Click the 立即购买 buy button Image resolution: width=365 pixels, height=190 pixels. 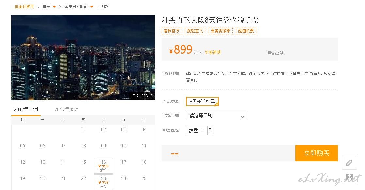click(x=316, y=153)
